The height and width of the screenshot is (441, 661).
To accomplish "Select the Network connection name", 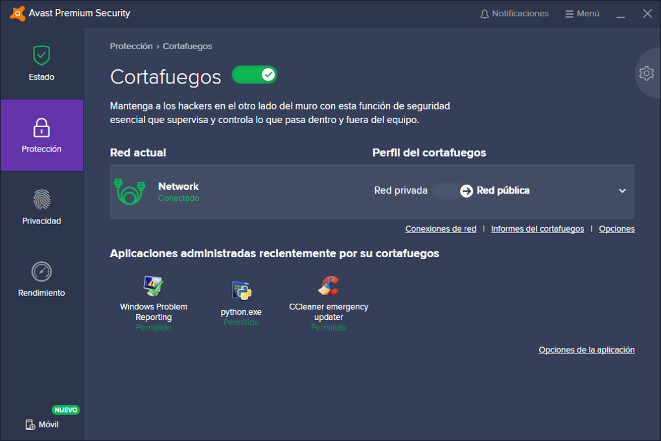I will [x=178, y=186].
